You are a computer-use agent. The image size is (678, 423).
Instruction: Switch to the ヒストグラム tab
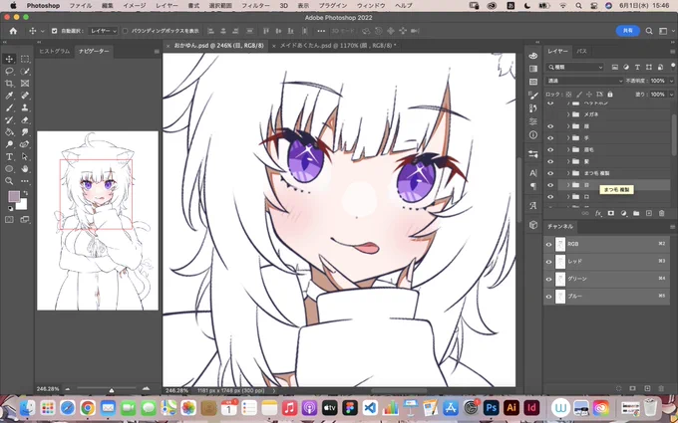(55, 51)
